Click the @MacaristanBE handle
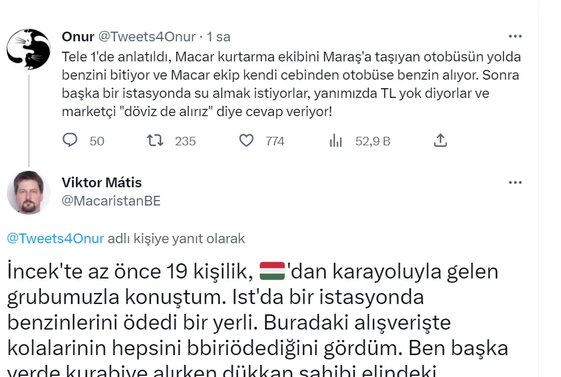Screen dimensions: 561x377 click(x=111, y=201)
